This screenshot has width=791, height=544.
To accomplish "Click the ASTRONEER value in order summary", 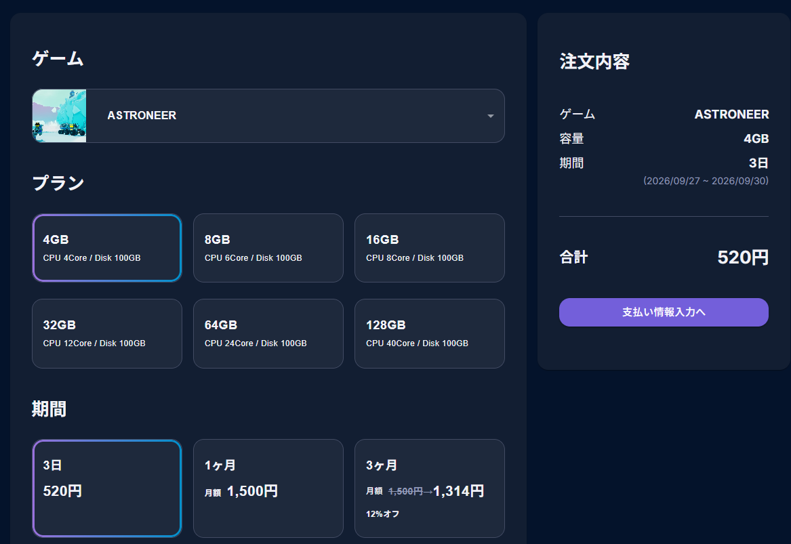I will 731,114.
